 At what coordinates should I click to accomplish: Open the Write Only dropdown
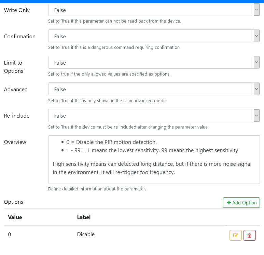[x=154, y=10]
